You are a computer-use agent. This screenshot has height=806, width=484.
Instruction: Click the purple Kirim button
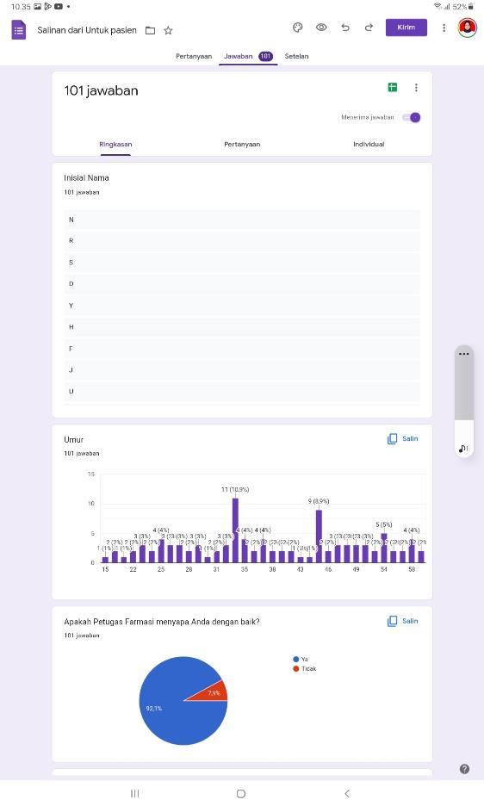(x=406, y=28)
